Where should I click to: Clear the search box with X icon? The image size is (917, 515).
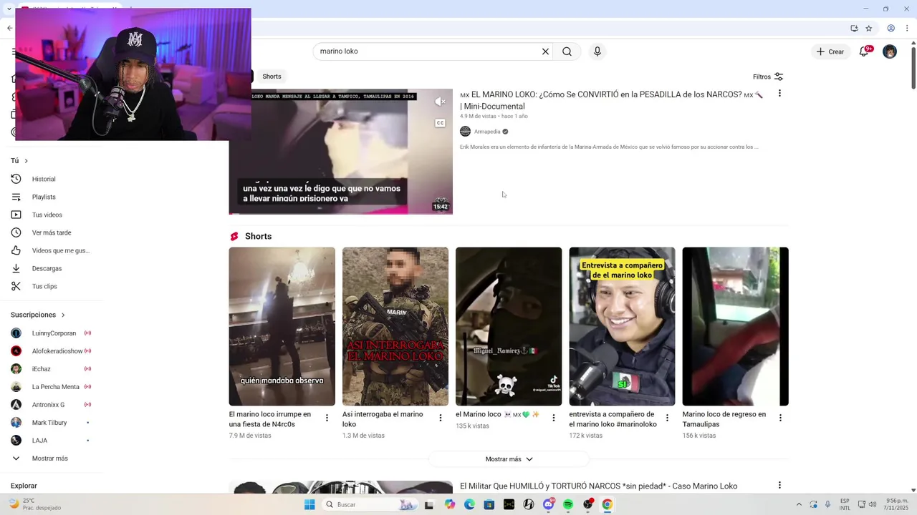click(545, 51)
